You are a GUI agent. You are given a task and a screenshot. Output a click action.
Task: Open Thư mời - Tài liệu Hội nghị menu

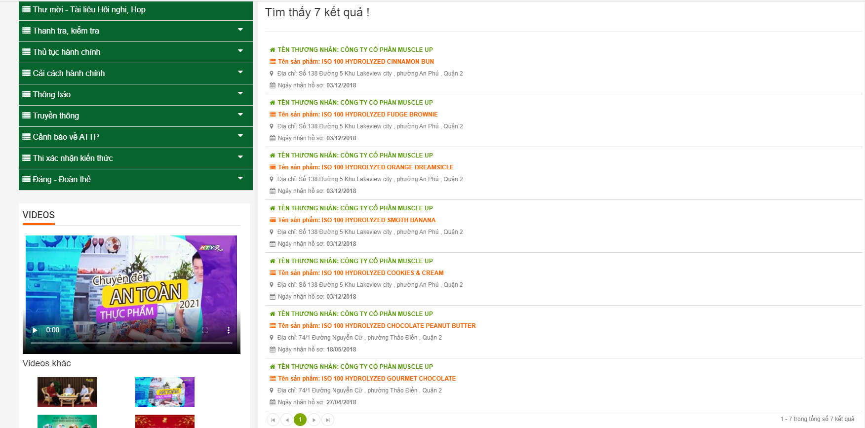click(136, 10)
